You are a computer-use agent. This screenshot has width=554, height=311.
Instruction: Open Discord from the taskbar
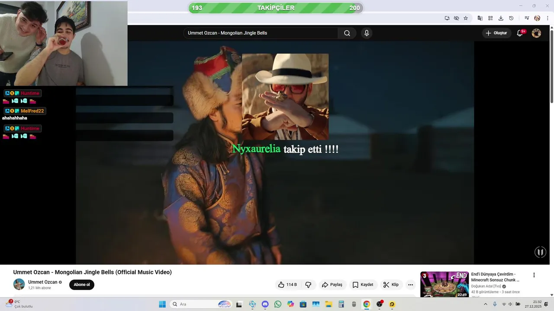(x=265, y=304)
